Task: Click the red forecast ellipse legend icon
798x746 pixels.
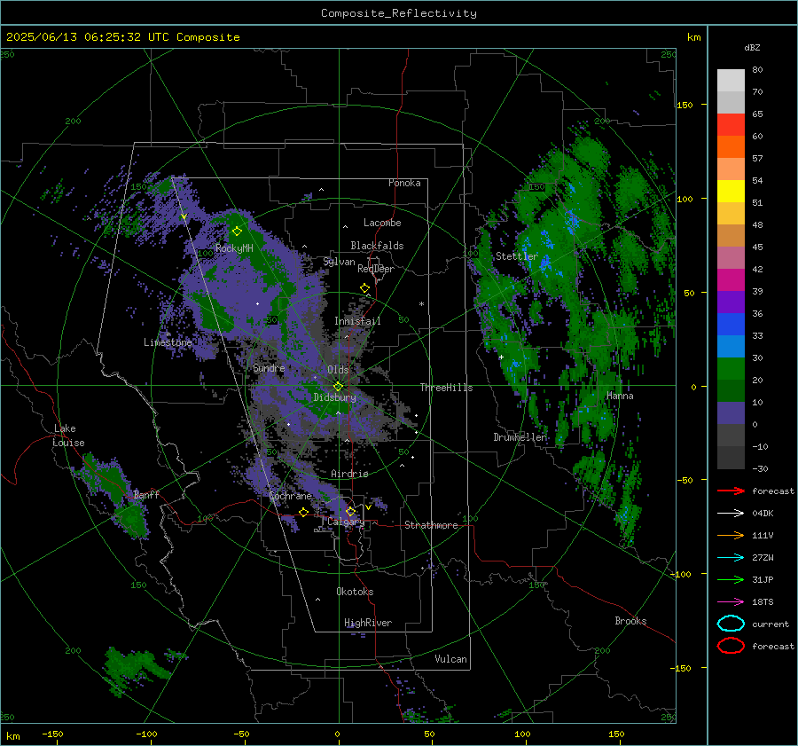Action: coord(731,646)
